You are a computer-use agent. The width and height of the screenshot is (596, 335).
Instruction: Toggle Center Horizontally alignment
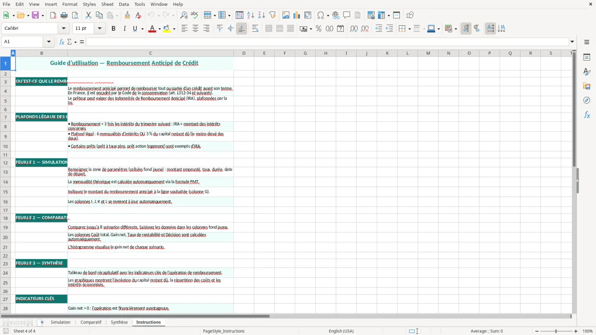click(195, 29)
